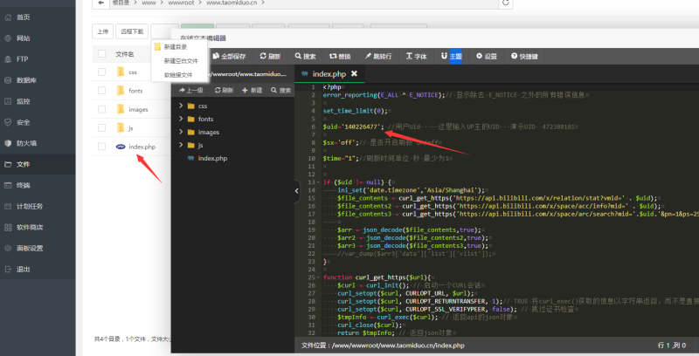Screen dimensions: 699x356
Task: Check the fonts folder row checkbox
Action: (x=101, y=91)
